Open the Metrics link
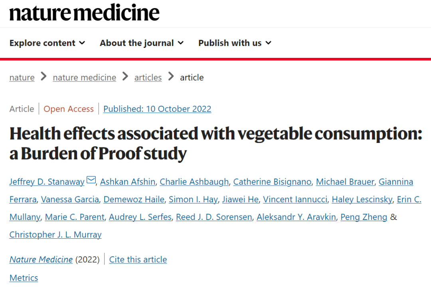Image resolution: width=431 pixels, height=287 pixels. click(x=24, y=278)
